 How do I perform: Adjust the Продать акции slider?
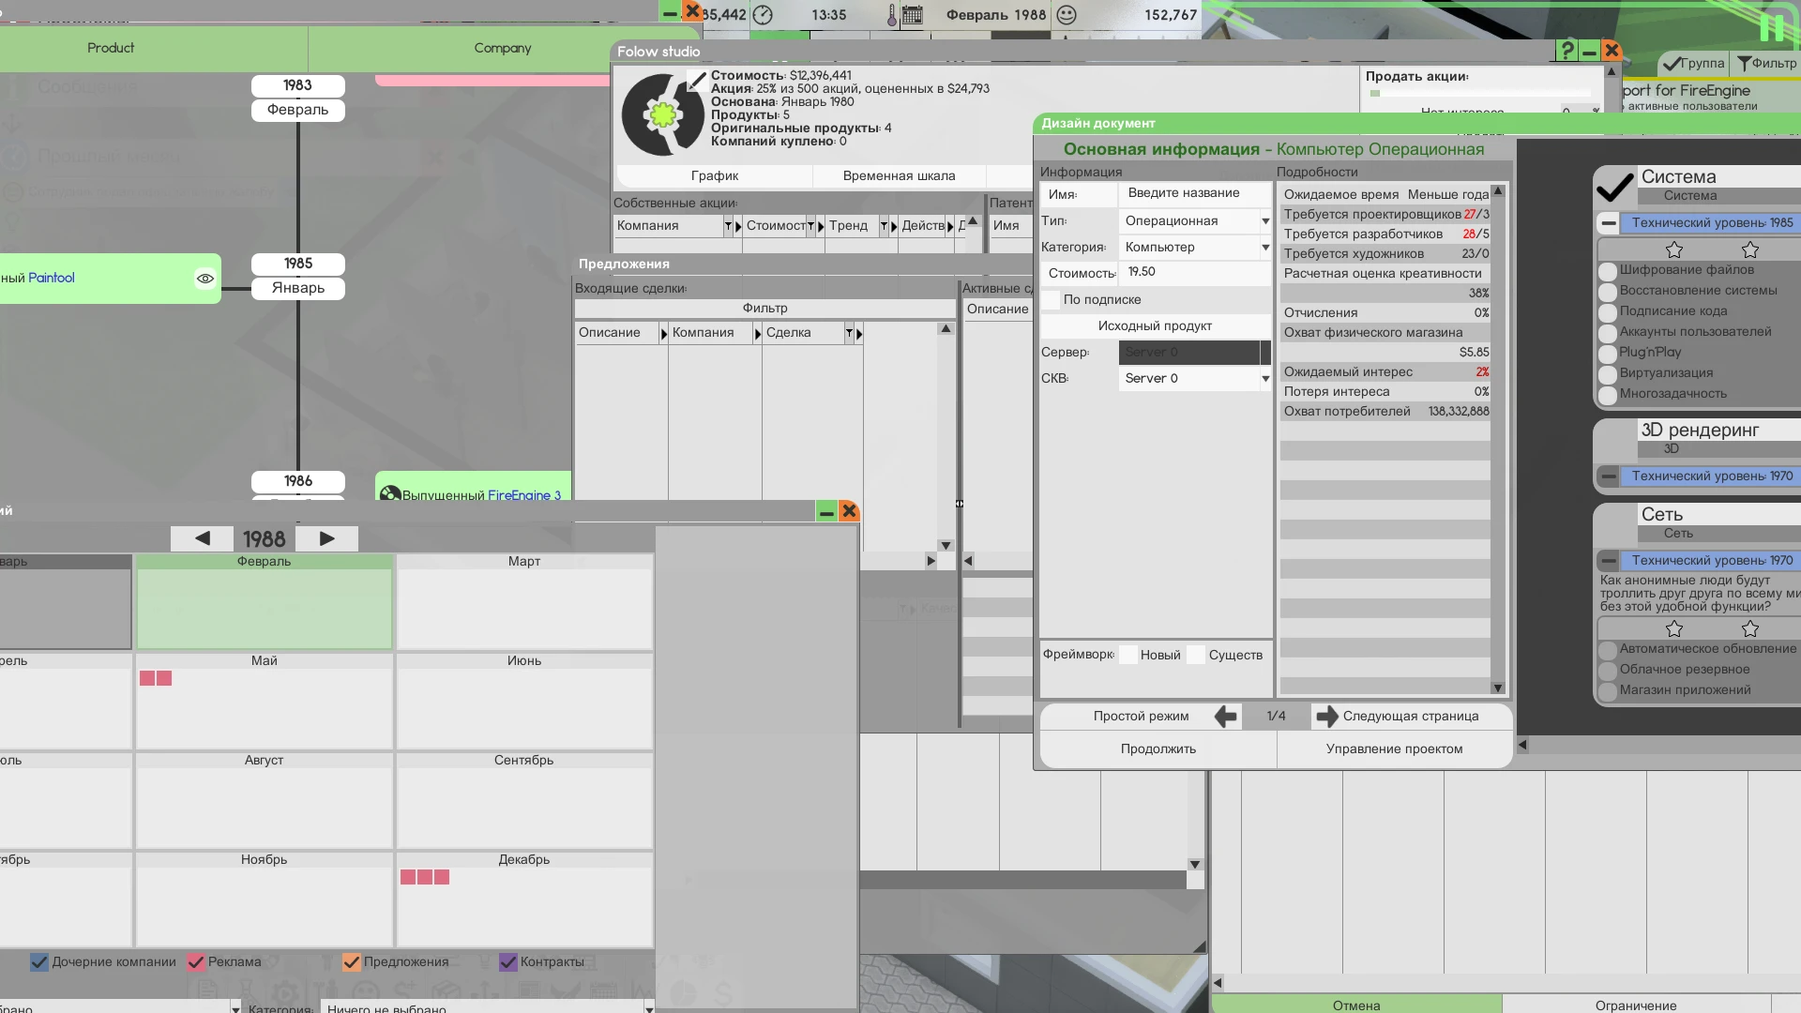tap(1374, 94)
